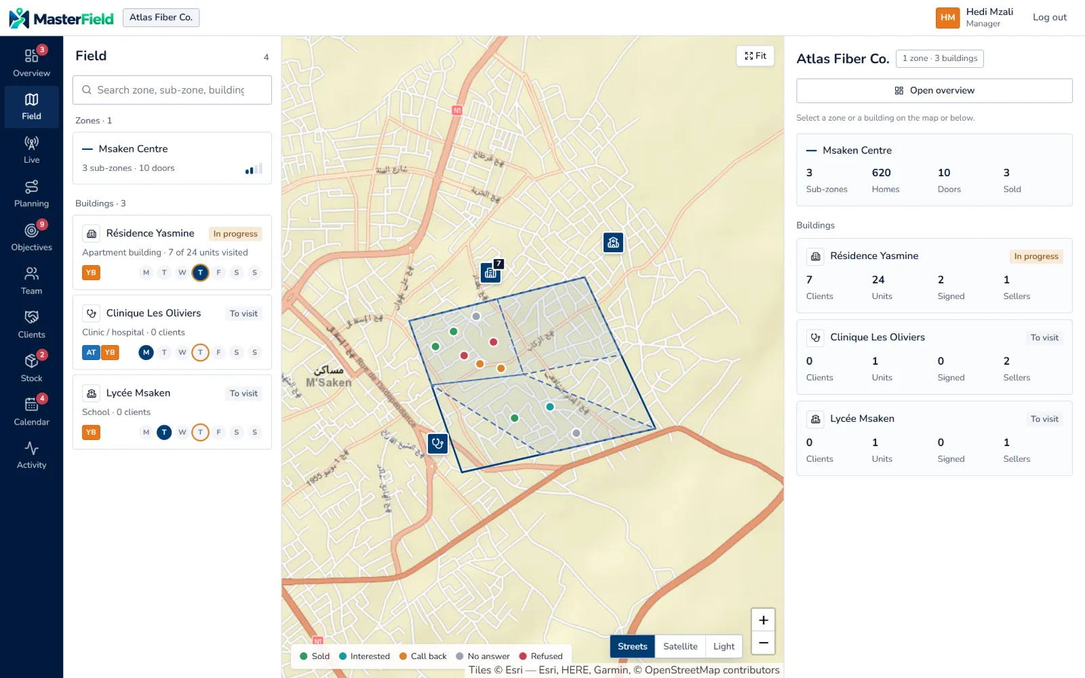Viewport: 1085px width, 678px height.
Task: Go to Planning in the sidebar
Action: pyautogui.click(x=31, y=193)
